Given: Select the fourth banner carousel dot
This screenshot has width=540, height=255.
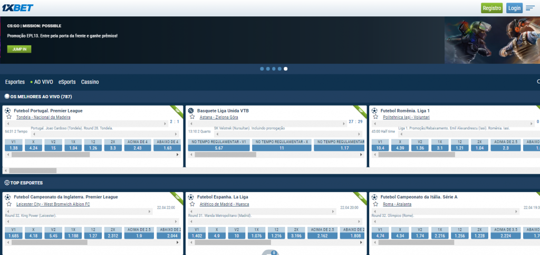Looking at the screenshot, I should (x=279, y=69).
